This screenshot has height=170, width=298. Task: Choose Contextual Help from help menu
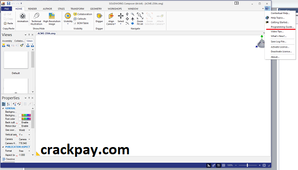(x=280, y=13)
